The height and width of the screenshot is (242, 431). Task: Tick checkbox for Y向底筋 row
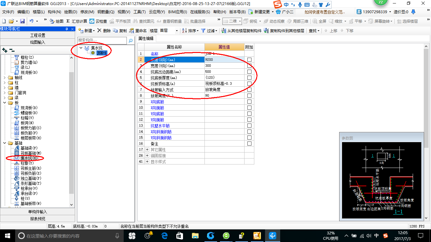249,113
